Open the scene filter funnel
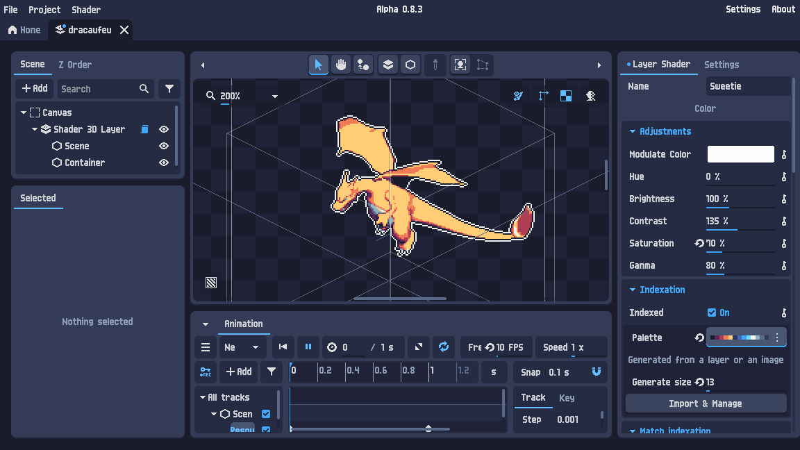 [x=169, y=89]
